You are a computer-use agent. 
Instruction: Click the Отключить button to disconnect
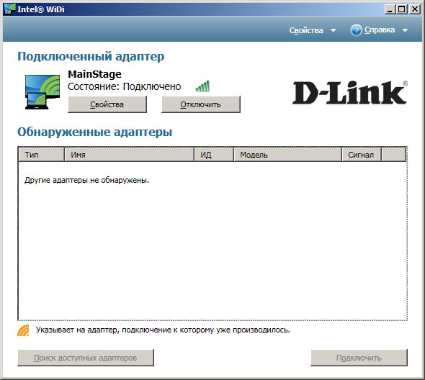201,104
